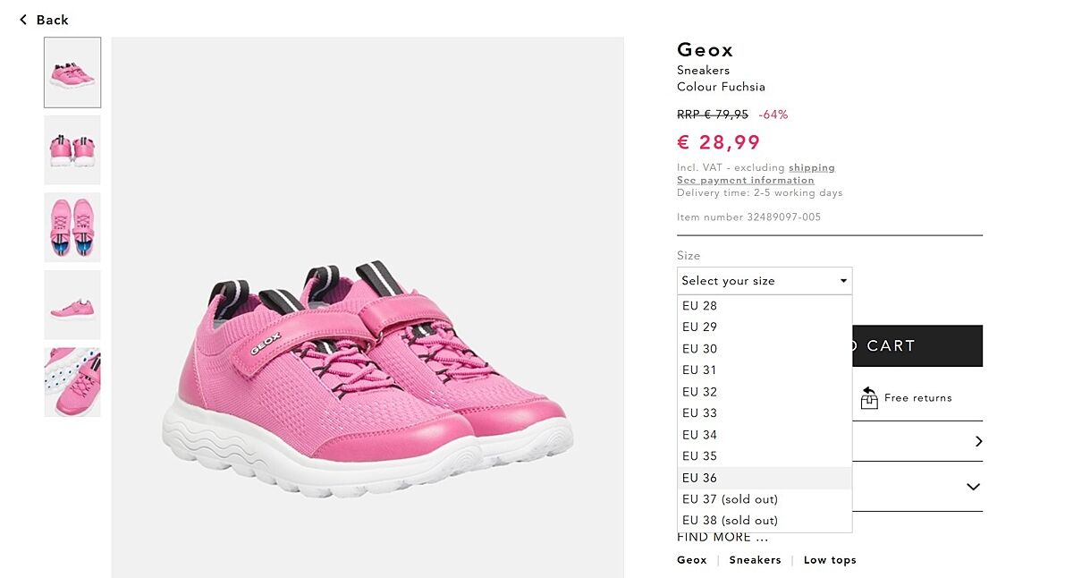Viewport: 1073px width, 578px height.
Task: Open the Low tops link
Action: (830, 560)
